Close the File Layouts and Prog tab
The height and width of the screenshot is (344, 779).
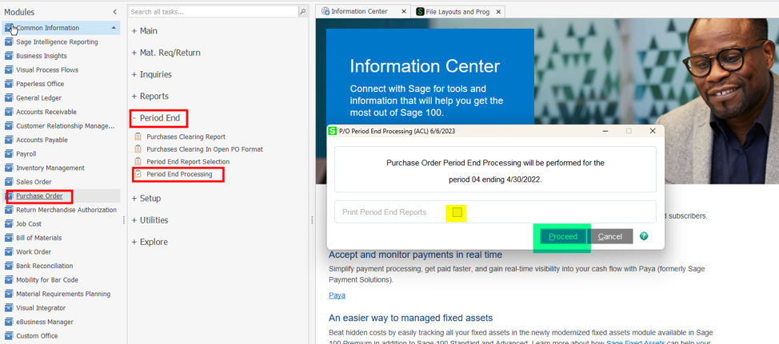(498, 11)
